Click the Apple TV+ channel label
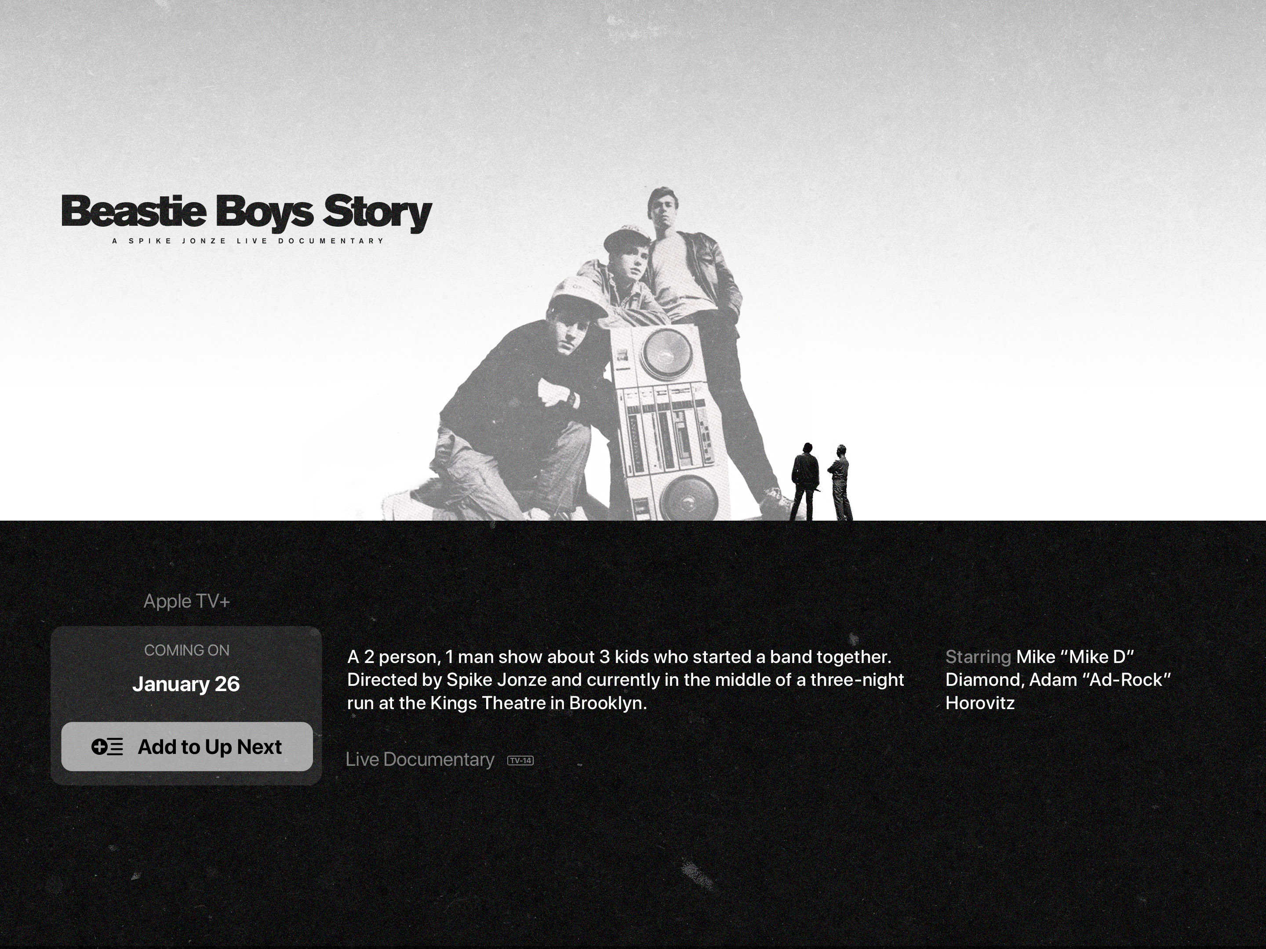The image size is (1266, 949). click(186, 601)
